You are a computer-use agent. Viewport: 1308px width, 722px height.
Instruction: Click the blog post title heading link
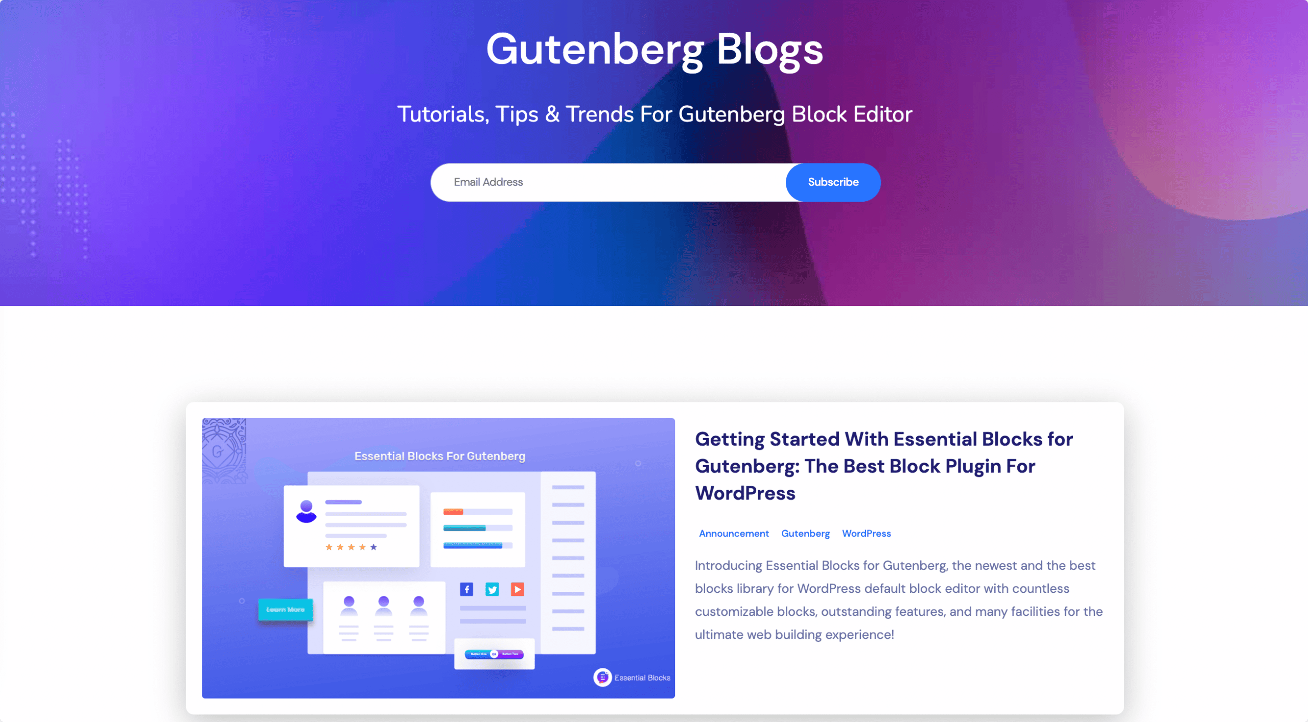pos(883,465)
